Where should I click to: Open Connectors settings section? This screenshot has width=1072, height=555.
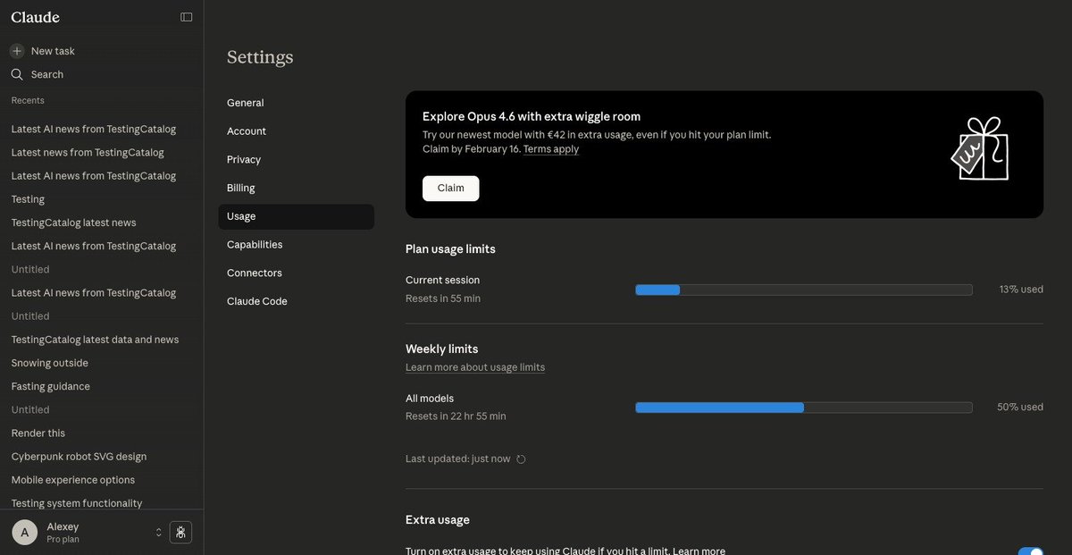[296, 273]
